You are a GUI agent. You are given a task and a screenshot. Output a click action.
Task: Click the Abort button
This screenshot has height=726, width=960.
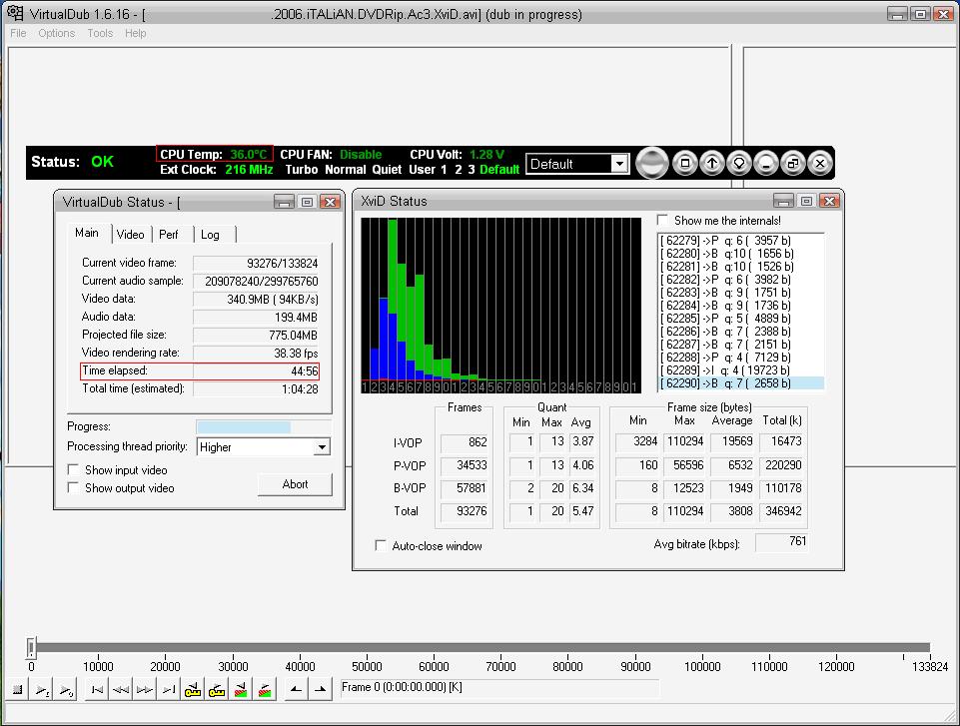[x=295, y=484]
